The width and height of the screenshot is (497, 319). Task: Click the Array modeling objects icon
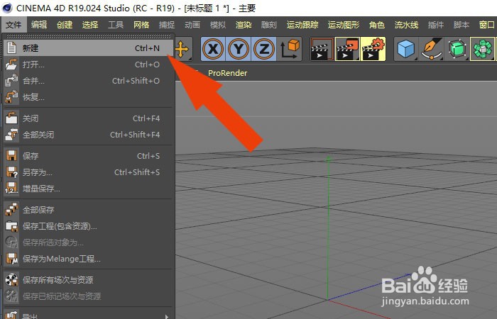[x=482, y=49]
